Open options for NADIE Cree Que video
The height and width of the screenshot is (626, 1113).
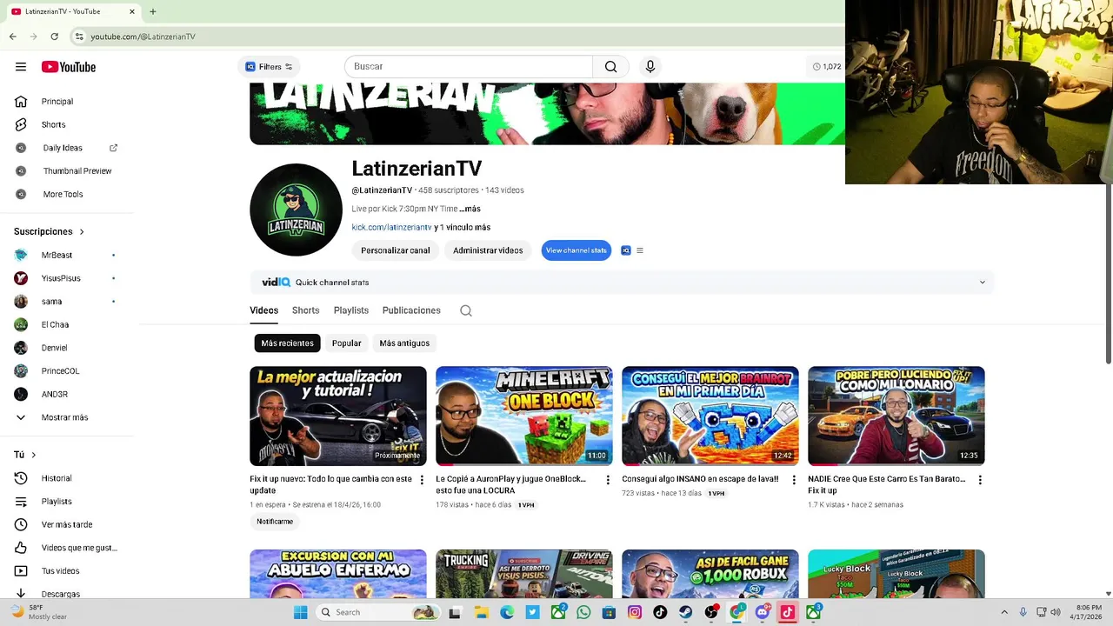[980, 480]
